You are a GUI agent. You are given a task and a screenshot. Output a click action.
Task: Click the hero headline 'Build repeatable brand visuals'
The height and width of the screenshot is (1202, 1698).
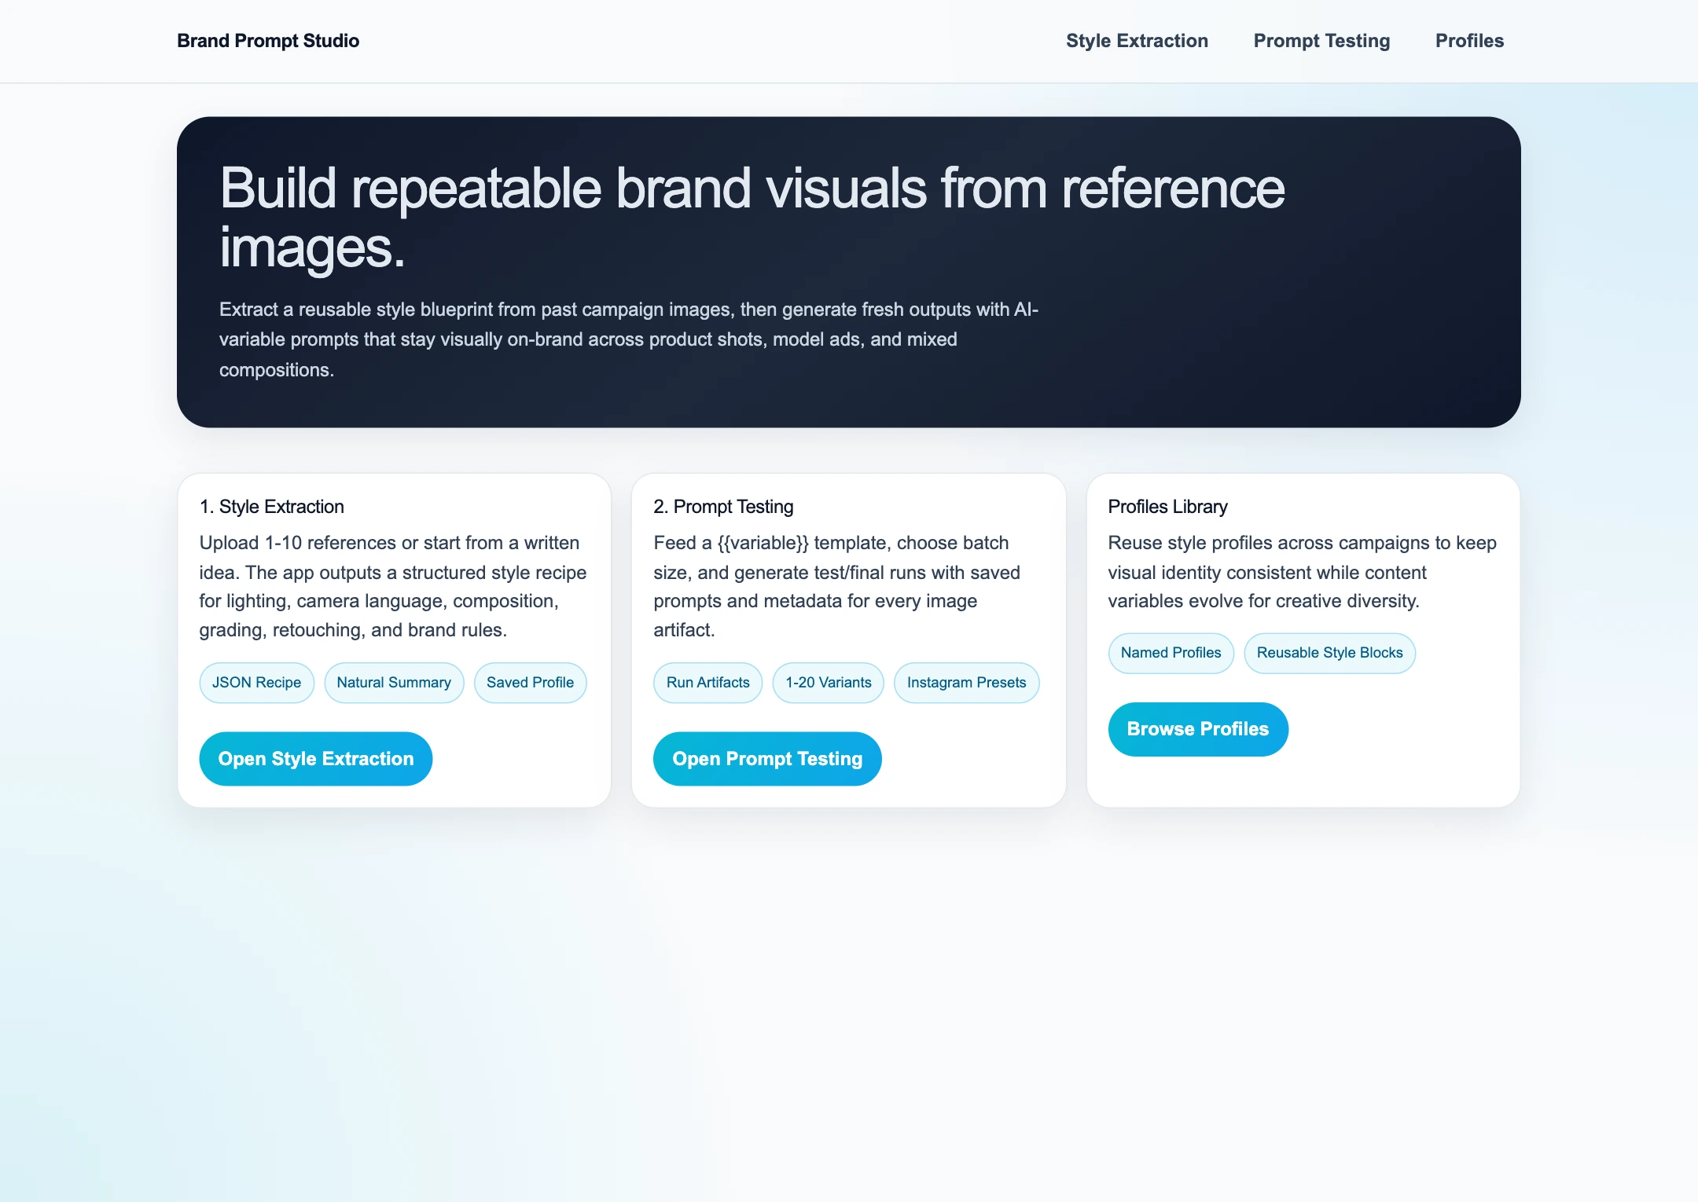[752, 218]
